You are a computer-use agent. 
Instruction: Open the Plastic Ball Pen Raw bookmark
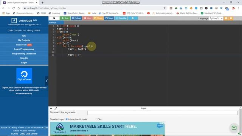point(187,13)
